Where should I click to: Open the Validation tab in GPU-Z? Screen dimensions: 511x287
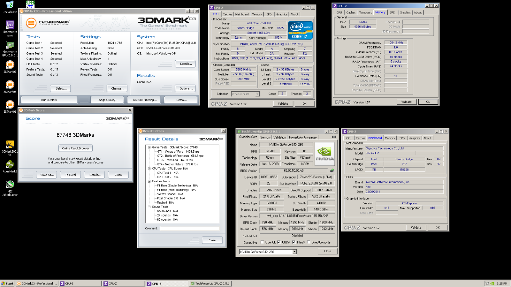pos(280,137)
